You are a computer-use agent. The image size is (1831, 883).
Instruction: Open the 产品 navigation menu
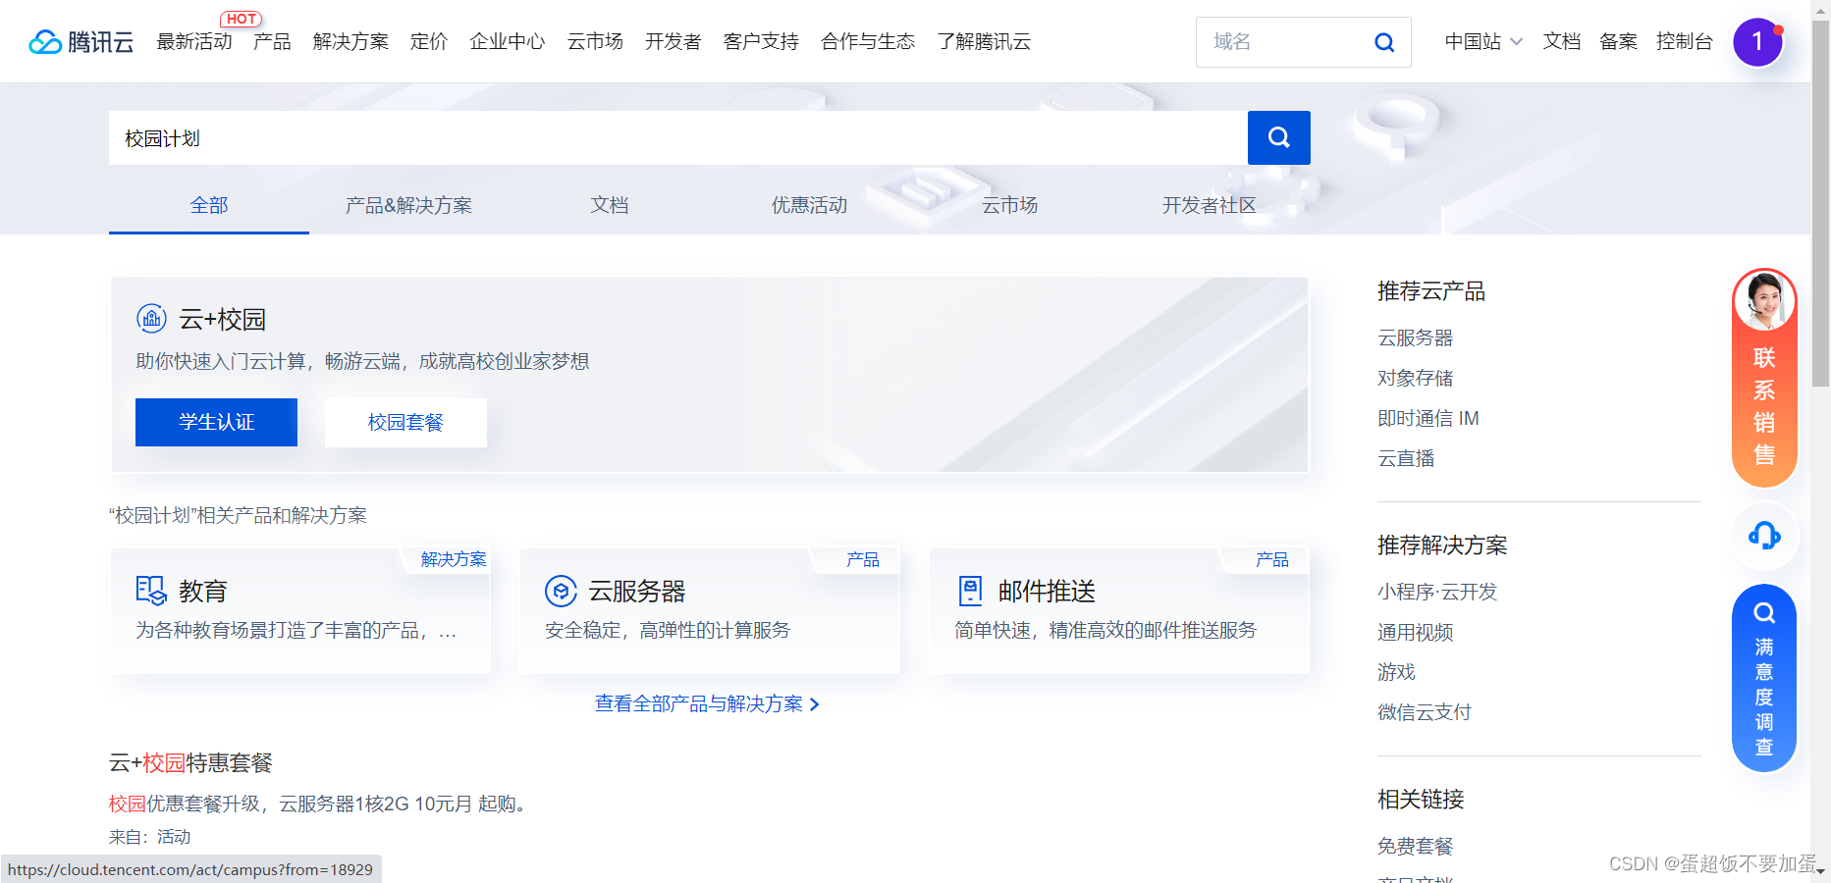(x=272, y=41)
